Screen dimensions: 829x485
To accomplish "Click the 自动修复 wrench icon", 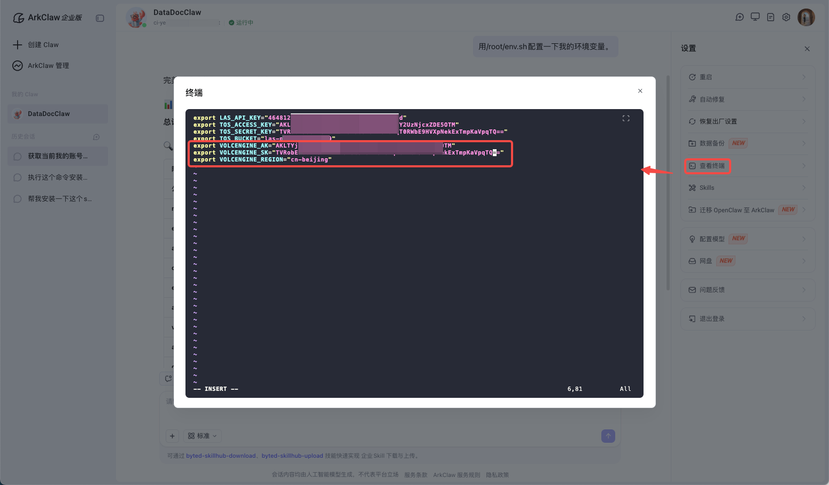I will pyautogui.click(x=692, y=99).
